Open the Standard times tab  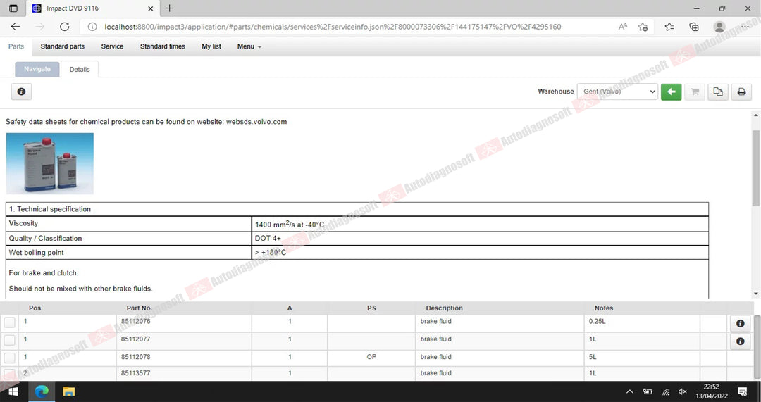163,46
